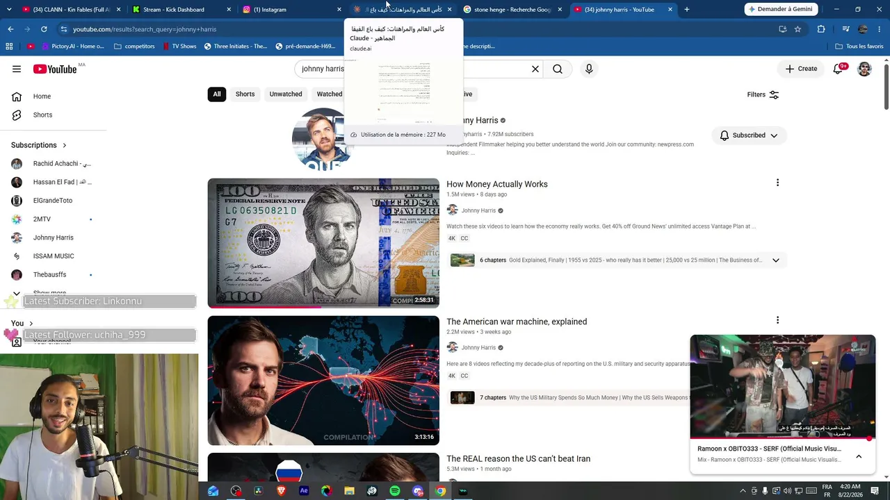
Task: Open the search Filters panel
Action: pyautogui.click(x=763, y=94)
